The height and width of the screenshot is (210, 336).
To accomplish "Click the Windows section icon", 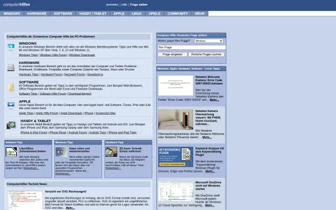I will tap(11, 47).
